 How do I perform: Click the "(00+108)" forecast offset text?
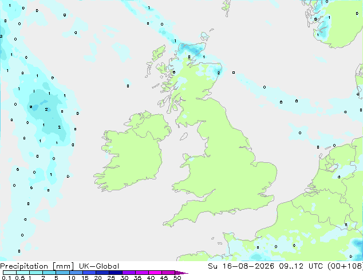pyautogui.click(x=345, y=266)
